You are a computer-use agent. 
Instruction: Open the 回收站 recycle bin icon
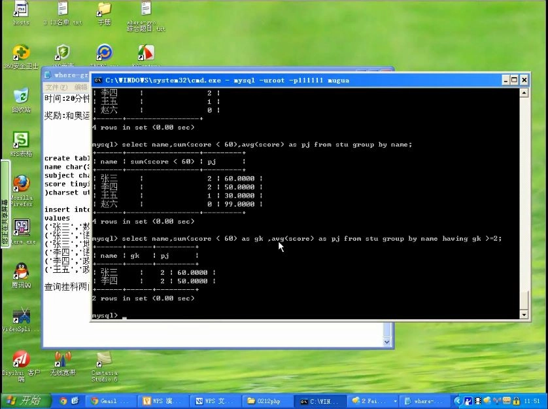(21, 96)
